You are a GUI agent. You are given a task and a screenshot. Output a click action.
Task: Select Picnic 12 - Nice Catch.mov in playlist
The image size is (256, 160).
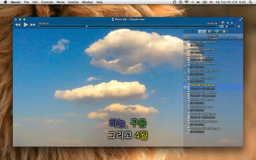(x=205, y=128)
